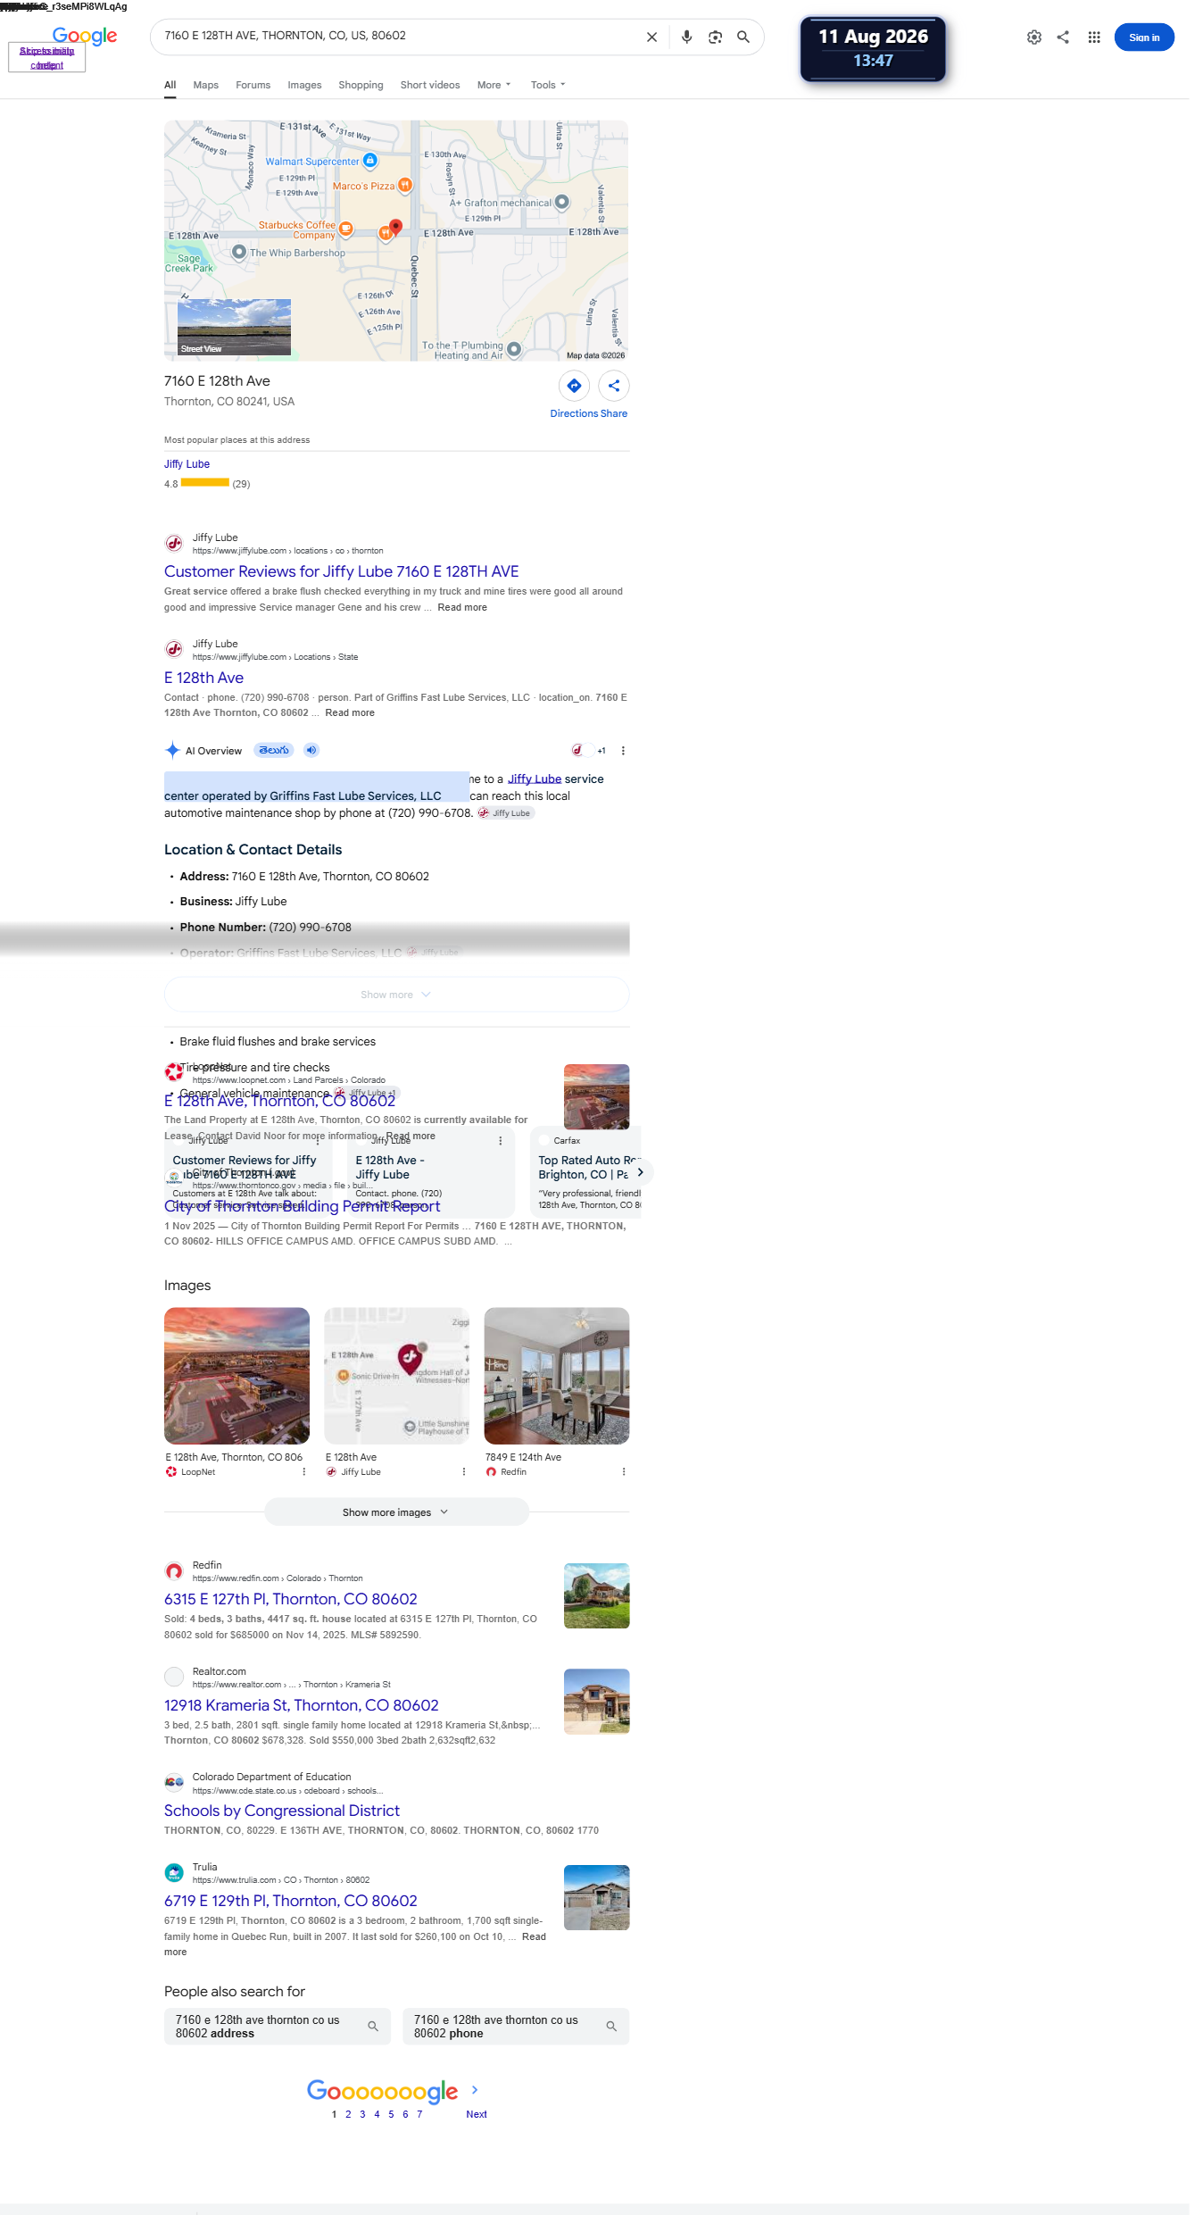Click the Sign in button

pyautogui.click(x=1144, y=37)
